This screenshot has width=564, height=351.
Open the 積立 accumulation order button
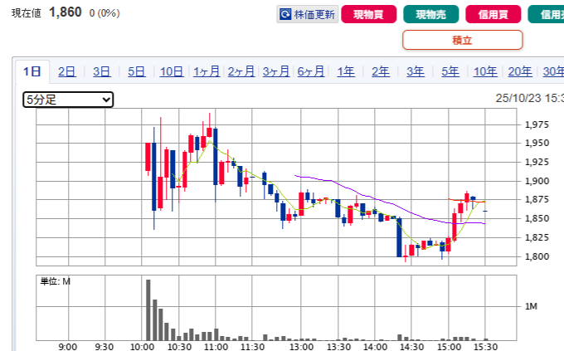pos(462,40)
